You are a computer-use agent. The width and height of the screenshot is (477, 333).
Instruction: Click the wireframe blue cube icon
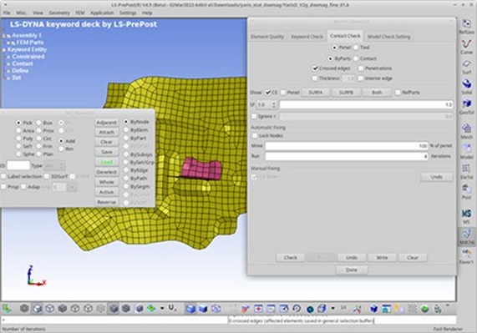tap(216, 309)
